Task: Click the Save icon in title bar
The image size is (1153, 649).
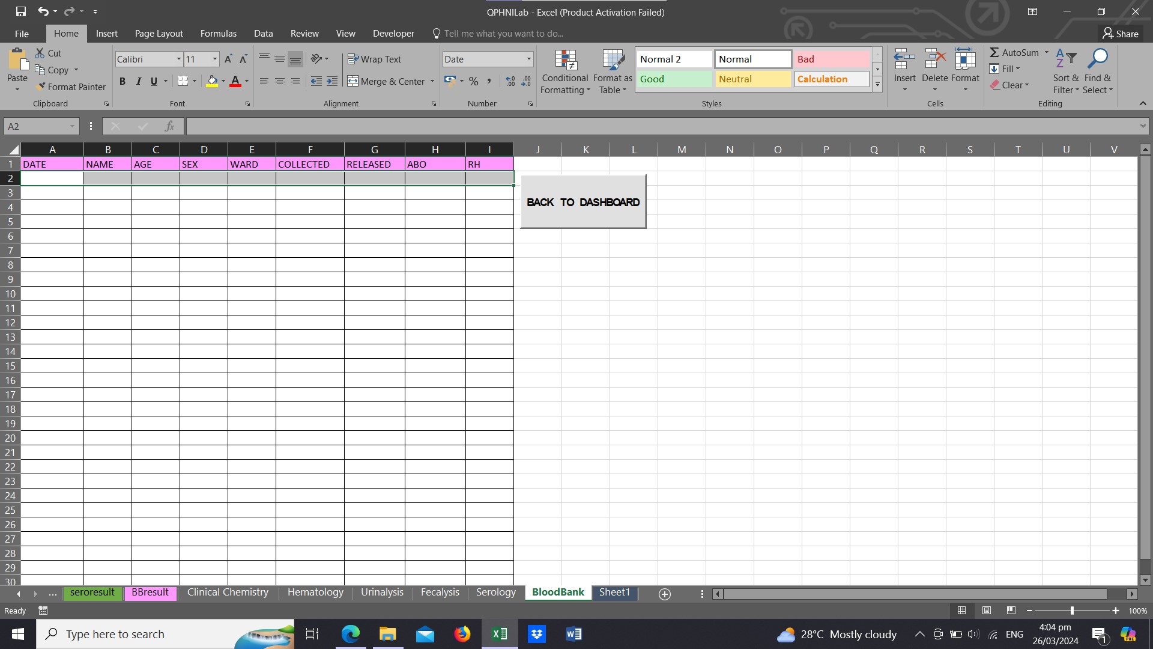Action: point(21,11)
